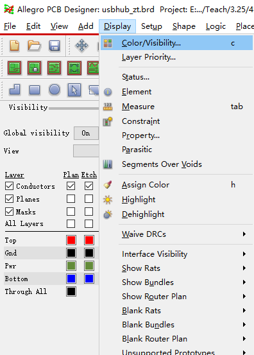
Task: Click the Constraint icon in Display menu
Action: point(108,121)
